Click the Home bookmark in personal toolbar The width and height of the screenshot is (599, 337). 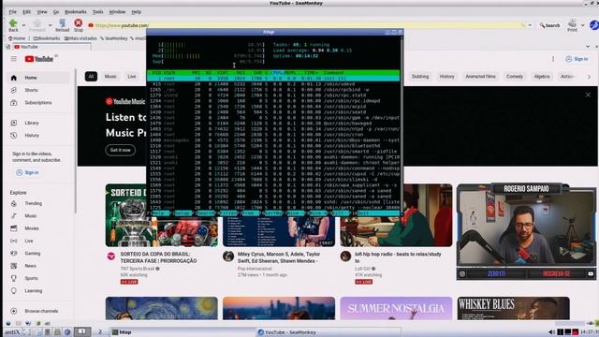pyautogui.click(x=17, y=38)
